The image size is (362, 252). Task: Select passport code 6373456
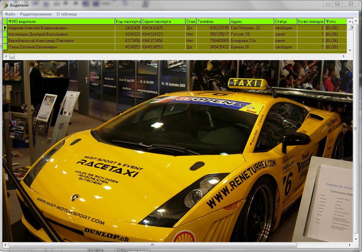tap(128, 41)
